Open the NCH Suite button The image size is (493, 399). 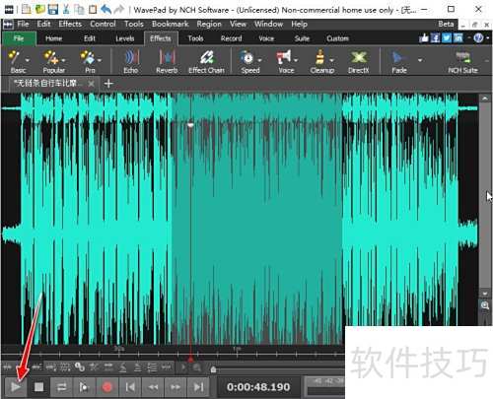(x=462, y=61)
